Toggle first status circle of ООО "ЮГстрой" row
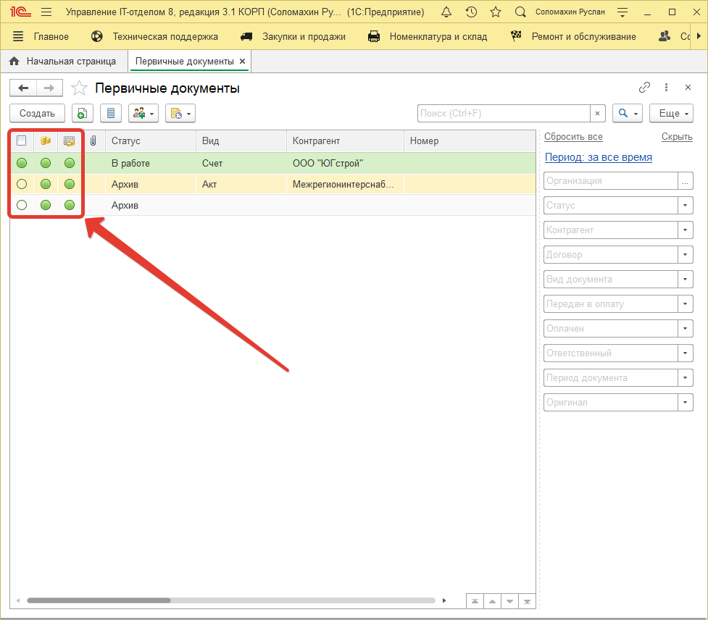The width and height of the screenshot is (708, 620). 22,163
